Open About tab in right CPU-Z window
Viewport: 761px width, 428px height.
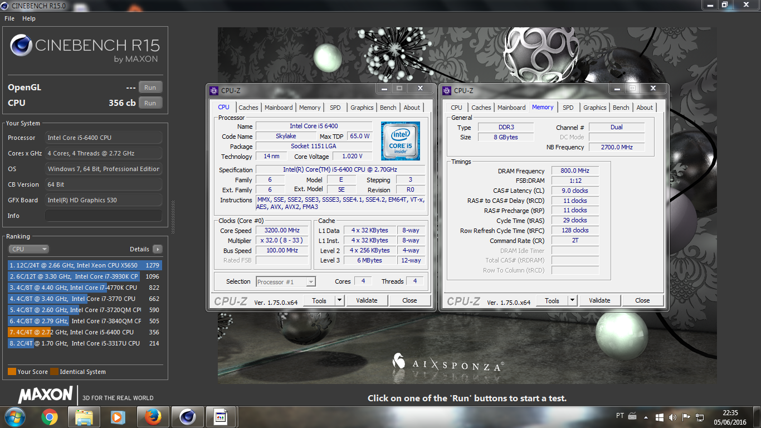(x=645, y=108)
